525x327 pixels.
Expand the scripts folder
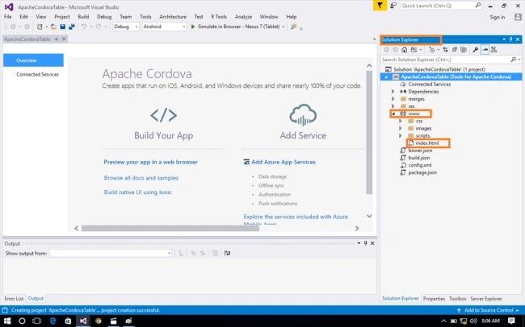[401, 135]
